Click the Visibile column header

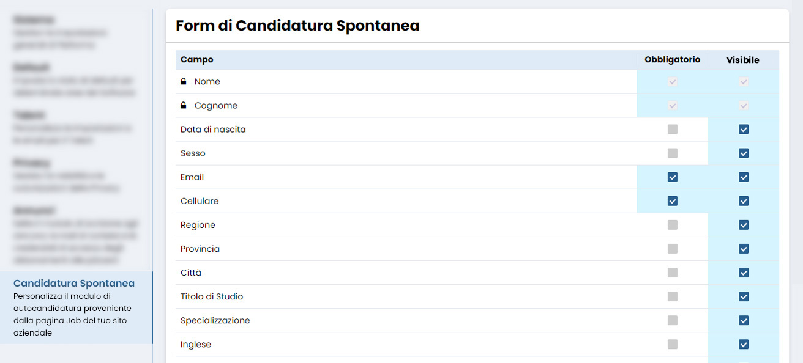[x=744, y=59]
